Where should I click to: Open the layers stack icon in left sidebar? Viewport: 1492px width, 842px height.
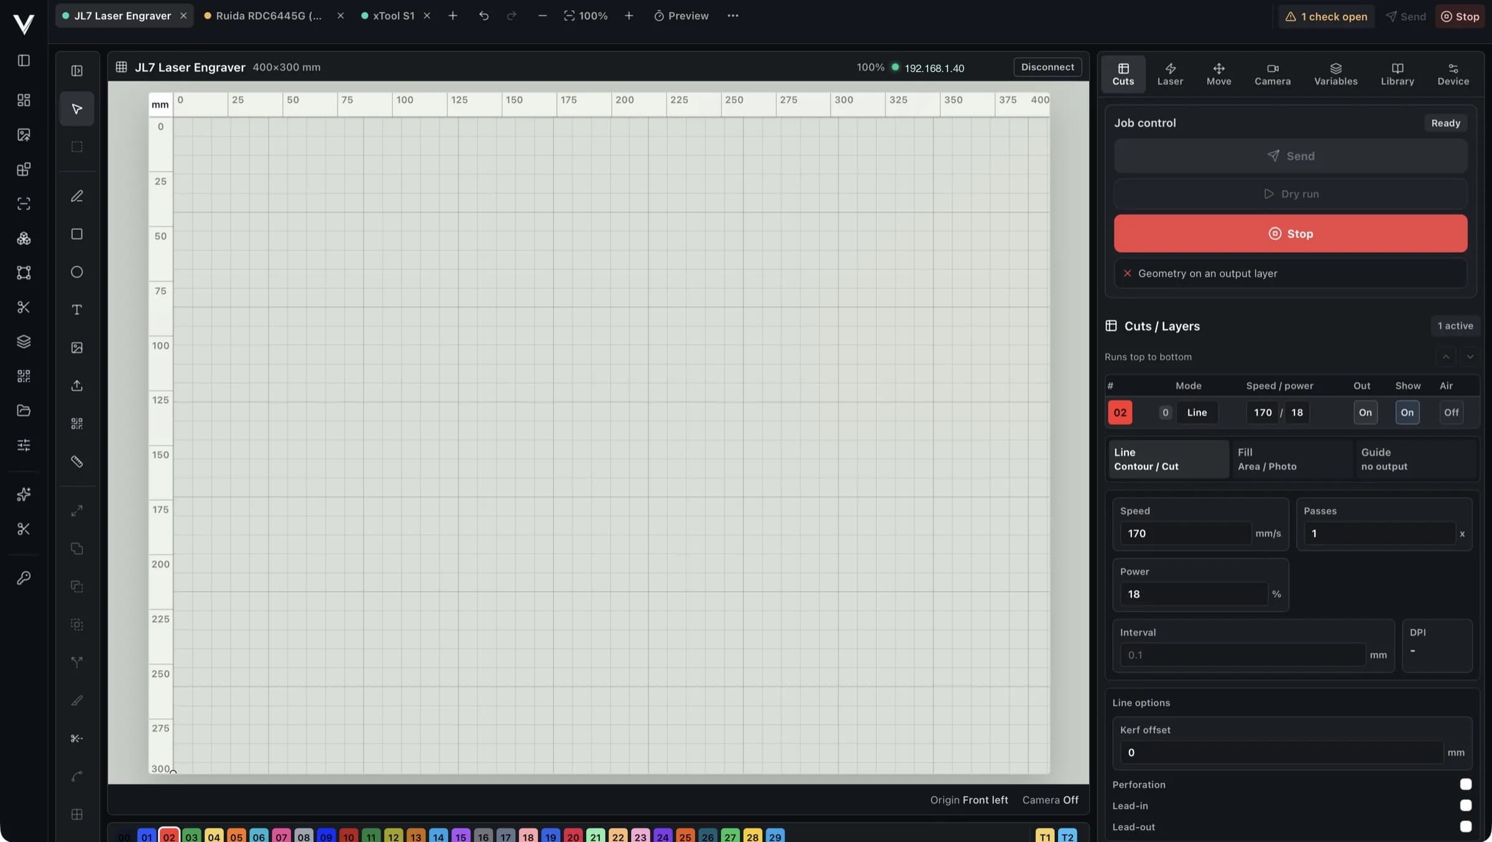coord(24,342)
